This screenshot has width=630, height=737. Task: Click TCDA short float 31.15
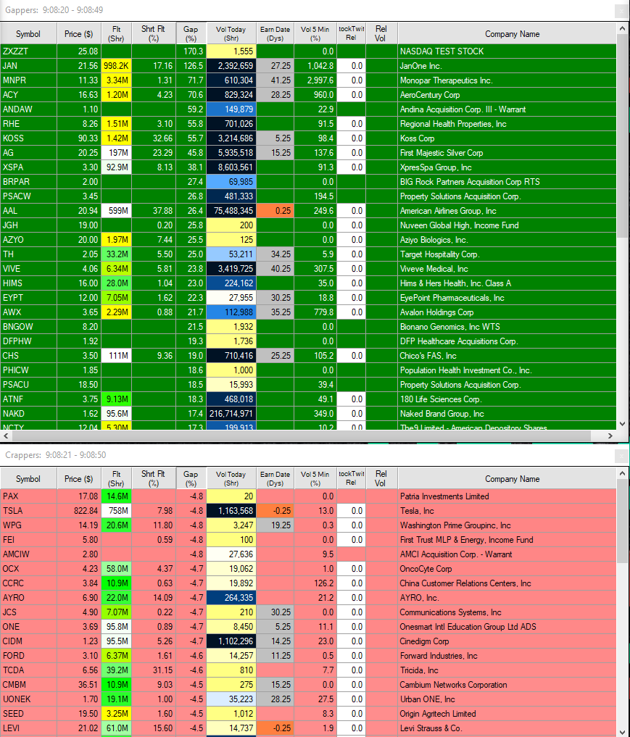click(x=153, y=670)
